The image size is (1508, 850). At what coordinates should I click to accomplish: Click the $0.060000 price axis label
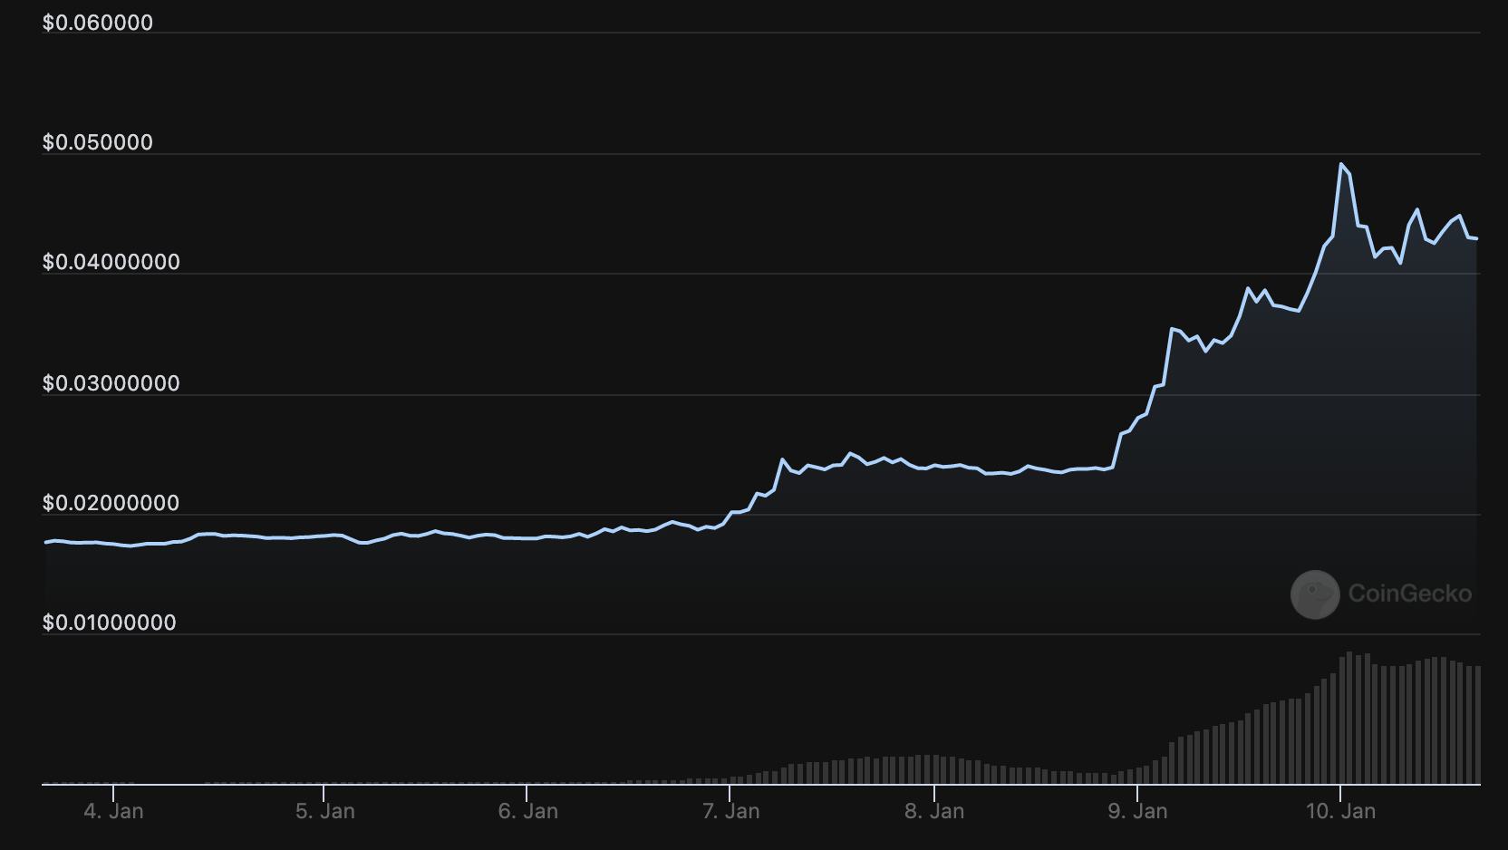pyautogui.click(x=98, y=23)
